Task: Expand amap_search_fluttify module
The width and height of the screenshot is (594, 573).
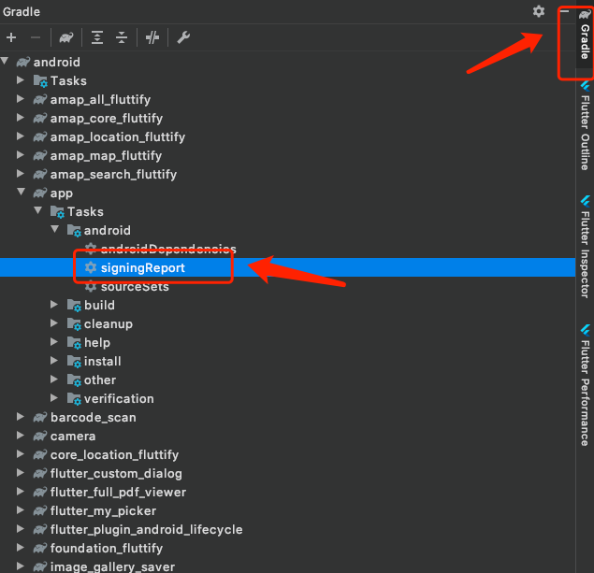Action: [x=21, y=173]
